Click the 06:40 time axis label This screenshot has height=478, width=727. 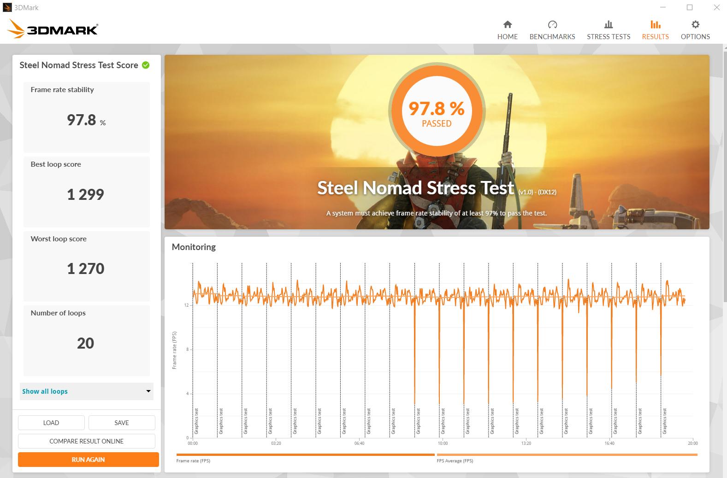click(x=359, y=443)
